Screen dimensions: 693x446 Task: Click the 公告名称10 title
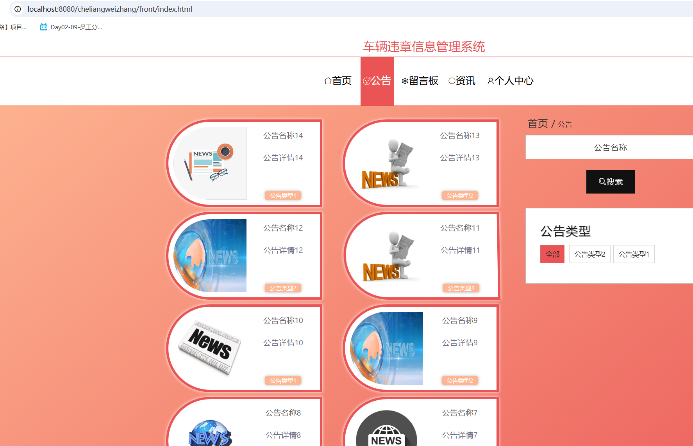(x=283, y=320)
